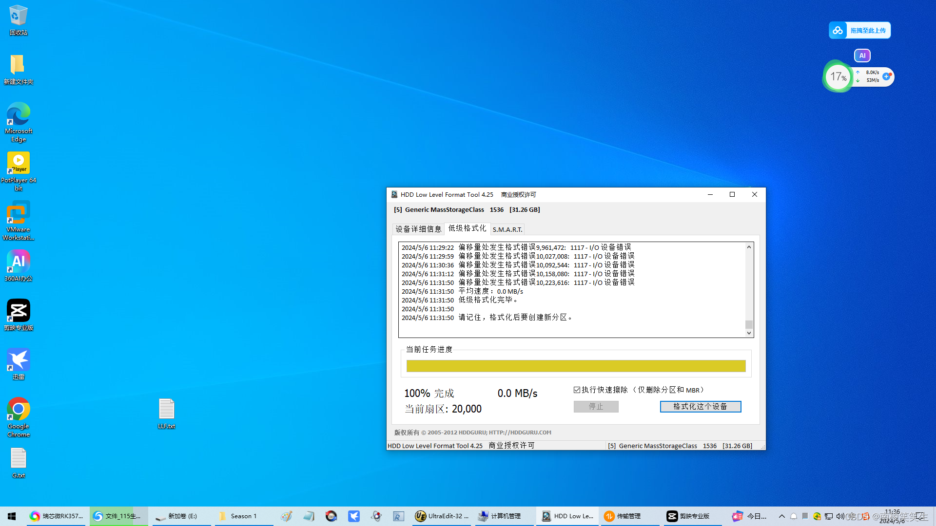The height and width of the screenshot is (526, 936).
Task: Expand the system tray hidden icons chevron
Action: click(x=782, y=516)
